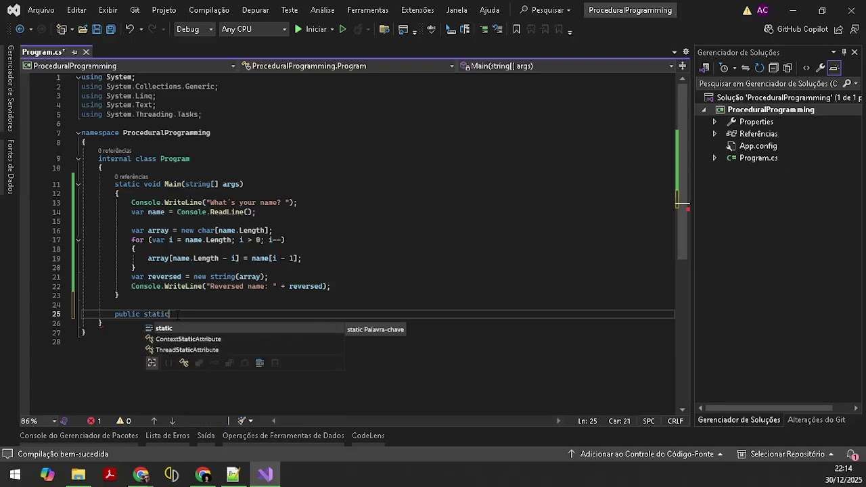
Task: Open GitHub Copilot
Action: coord(796,29)
